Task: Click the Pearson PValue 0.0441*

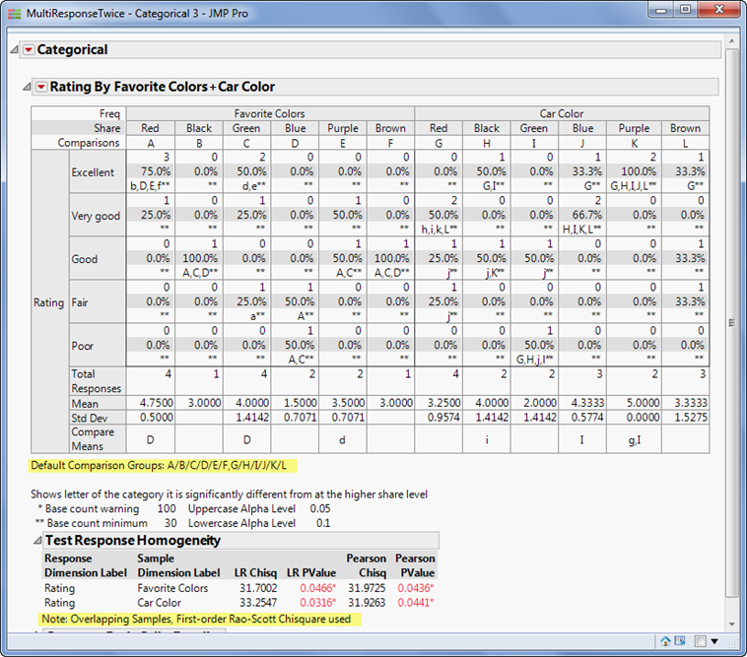Action: point(416,602)
